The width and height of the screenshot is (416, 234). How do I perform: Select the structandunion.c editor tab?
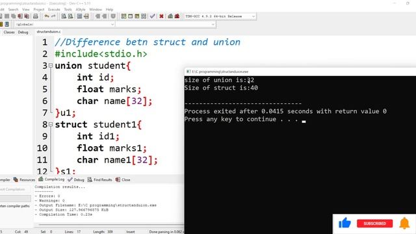(x=49, y=32)
